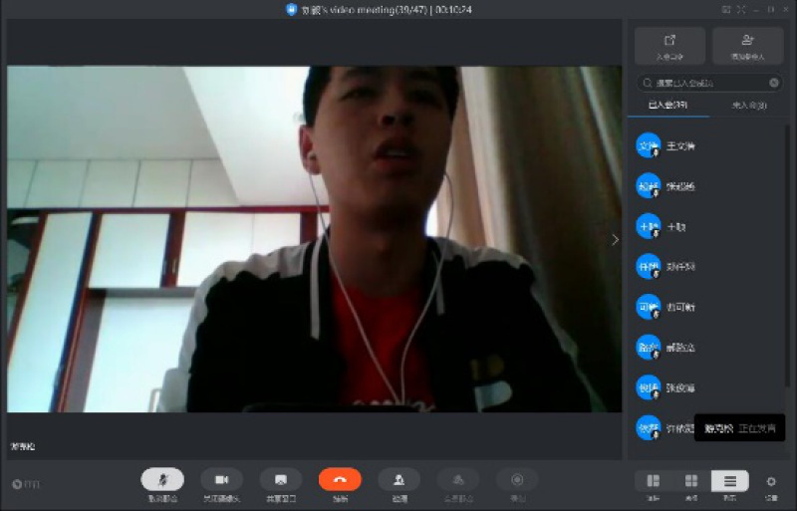Click the meeting passcode share button
Image resolution: width=797 pixels, height=511 pixels.
point(669,46)
